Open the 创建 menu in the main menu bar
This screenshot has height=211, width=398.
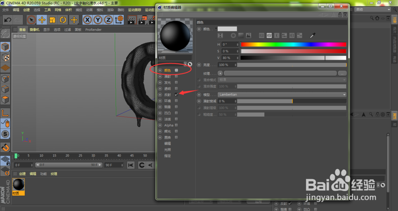pos(26,10)
